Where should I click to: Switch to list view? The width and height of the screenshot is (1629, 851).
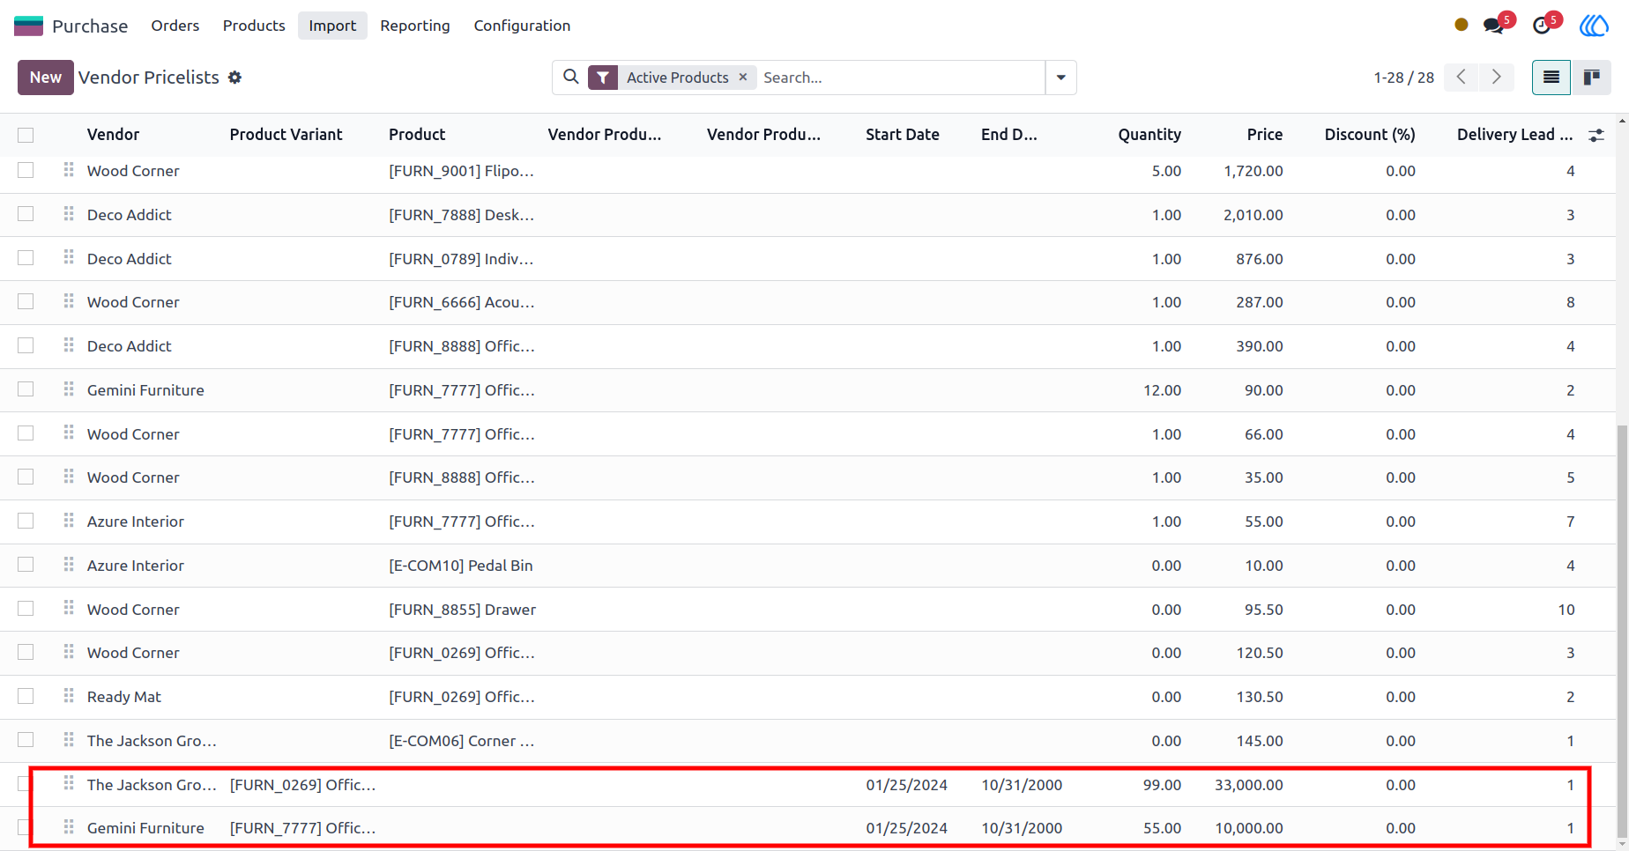(x=1551, y=78)
